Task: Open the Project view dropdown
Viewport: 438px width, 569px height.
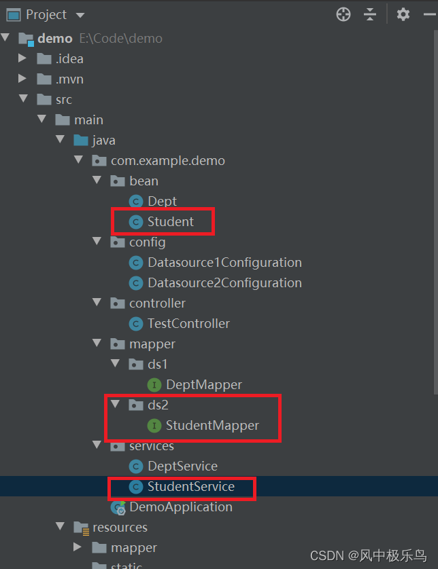Action: (x=80, y=15)
